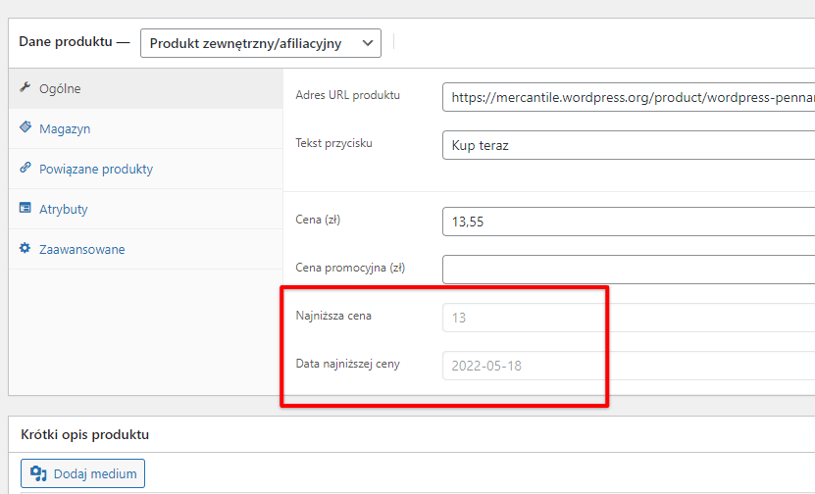815x494 pixels.
Task: Click the Najniższa cena field
Action: pyautogui.click(x=629, y=318)
